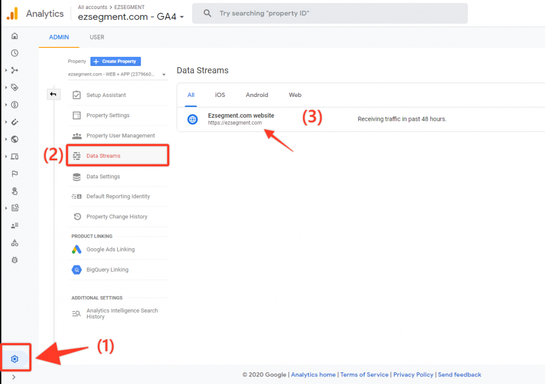Select the All data streams tab
This screenshot has width=545, height=384.
pos(191,95)
